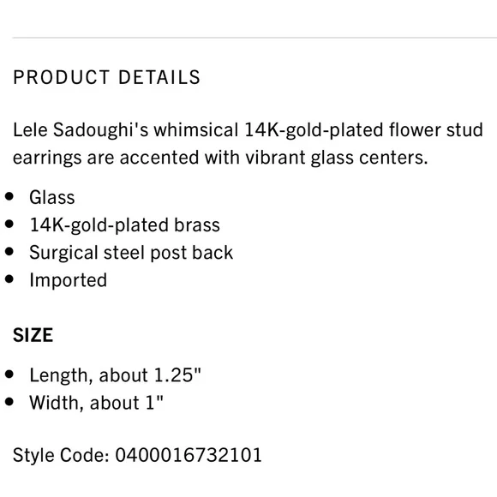Select the Glass bullet item

point(52,197)
